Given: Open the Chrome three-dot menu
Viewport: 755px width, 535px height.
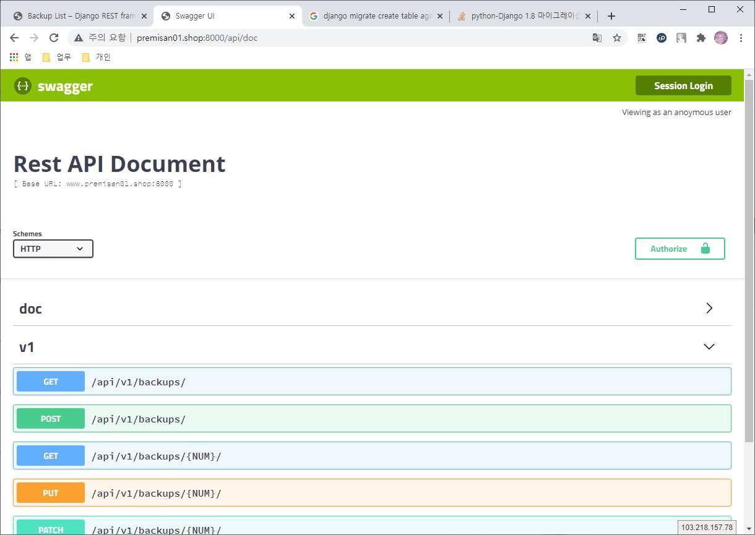Looking at the screenshot, I should pyautogui.click(x=741, y=38).
